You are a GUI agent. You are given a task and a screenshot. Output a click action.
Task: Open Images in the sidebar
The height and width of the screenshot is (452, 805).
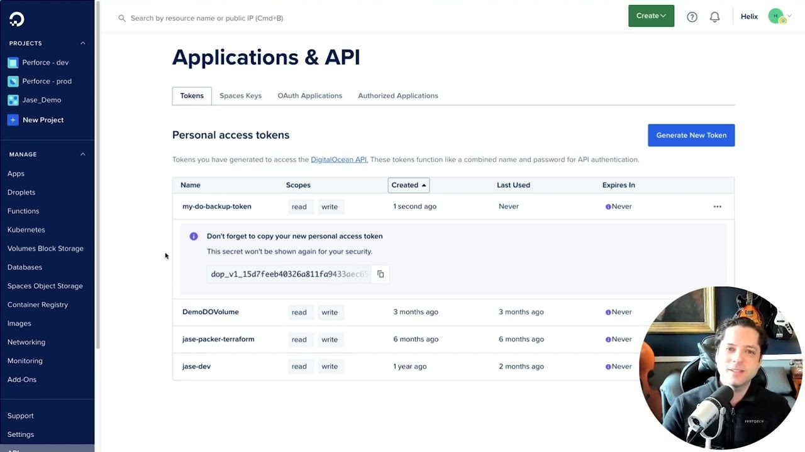click(19, 324)
